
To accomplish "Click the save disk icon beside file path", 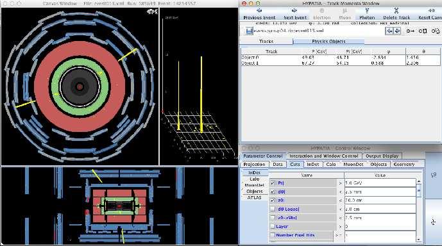I will point(249,31).
